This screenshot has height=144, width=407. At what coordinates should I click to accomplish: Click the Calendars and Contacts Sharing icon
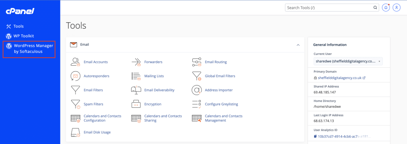click(x=136, y=118)
